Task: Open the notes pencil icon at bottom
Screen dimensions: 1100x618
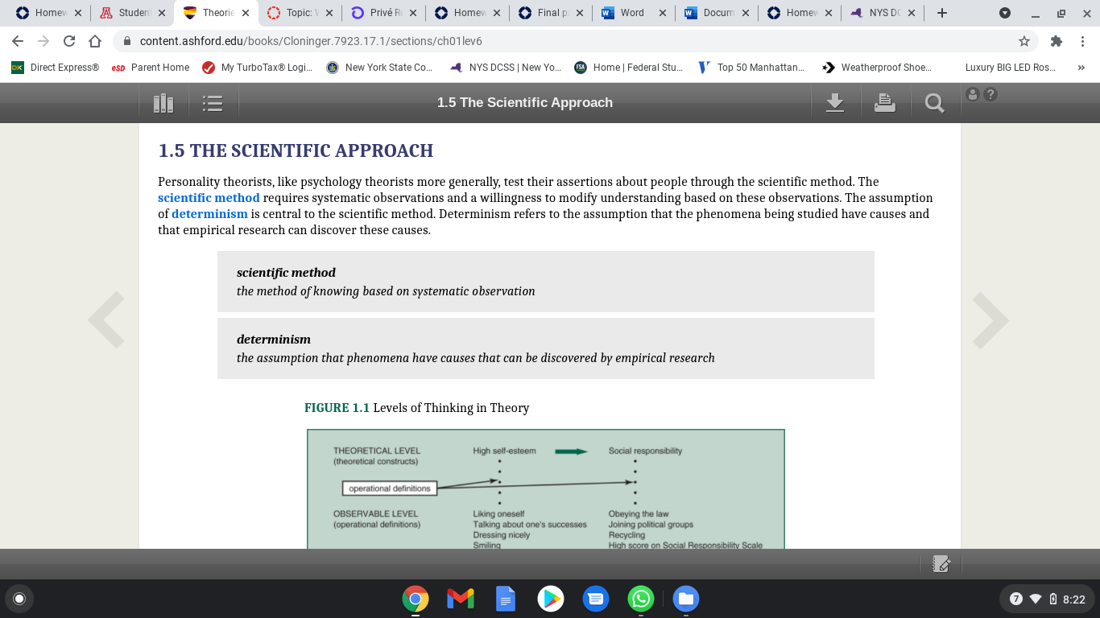Action: 941,564
